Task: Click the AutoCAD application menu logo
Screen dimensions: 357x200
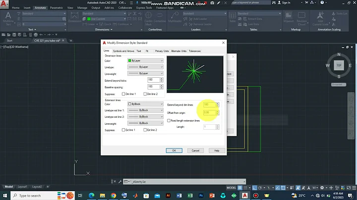Action: click(x=4, y=4)
